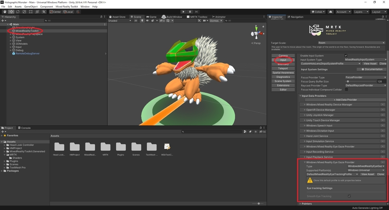389x210 pixels.
Task: Toggle Focus Individual Compound Collider checkbox
Action: (x=346, y=89)
